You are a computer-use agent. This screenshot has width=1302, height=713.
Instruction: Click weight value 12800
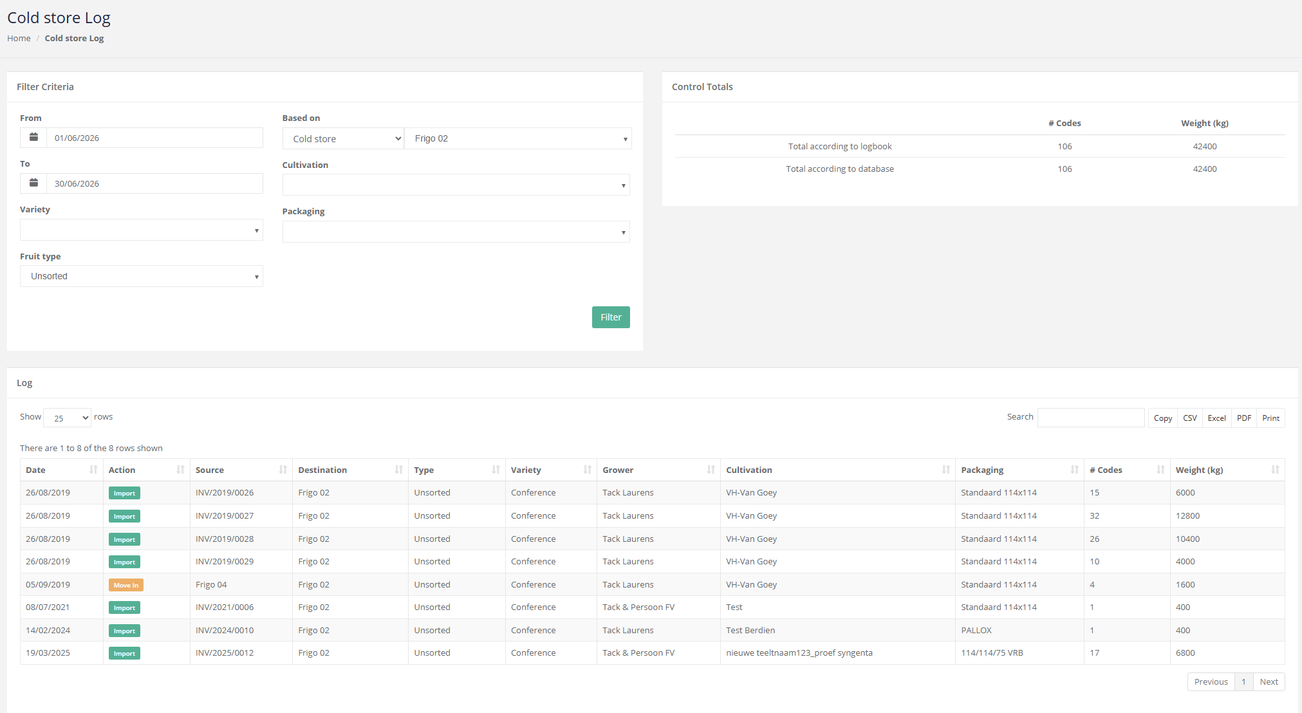pyautogui.click(x=1187, y=516)
